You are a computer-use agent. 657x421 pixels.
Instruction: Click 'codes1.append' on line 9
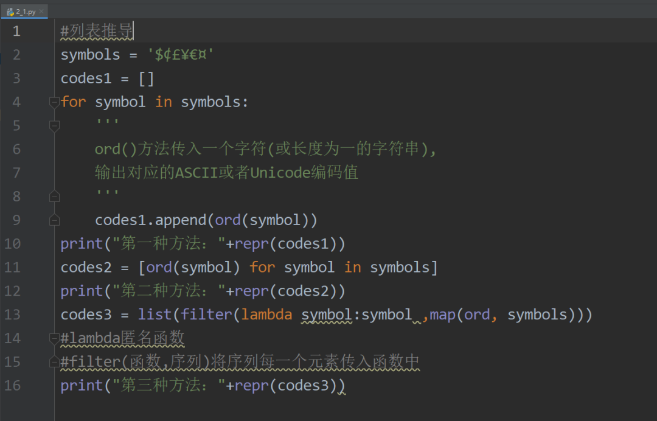point(151,220)
